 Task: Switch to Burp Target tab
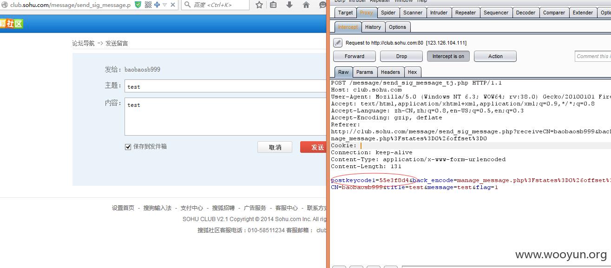coord(345,13)
